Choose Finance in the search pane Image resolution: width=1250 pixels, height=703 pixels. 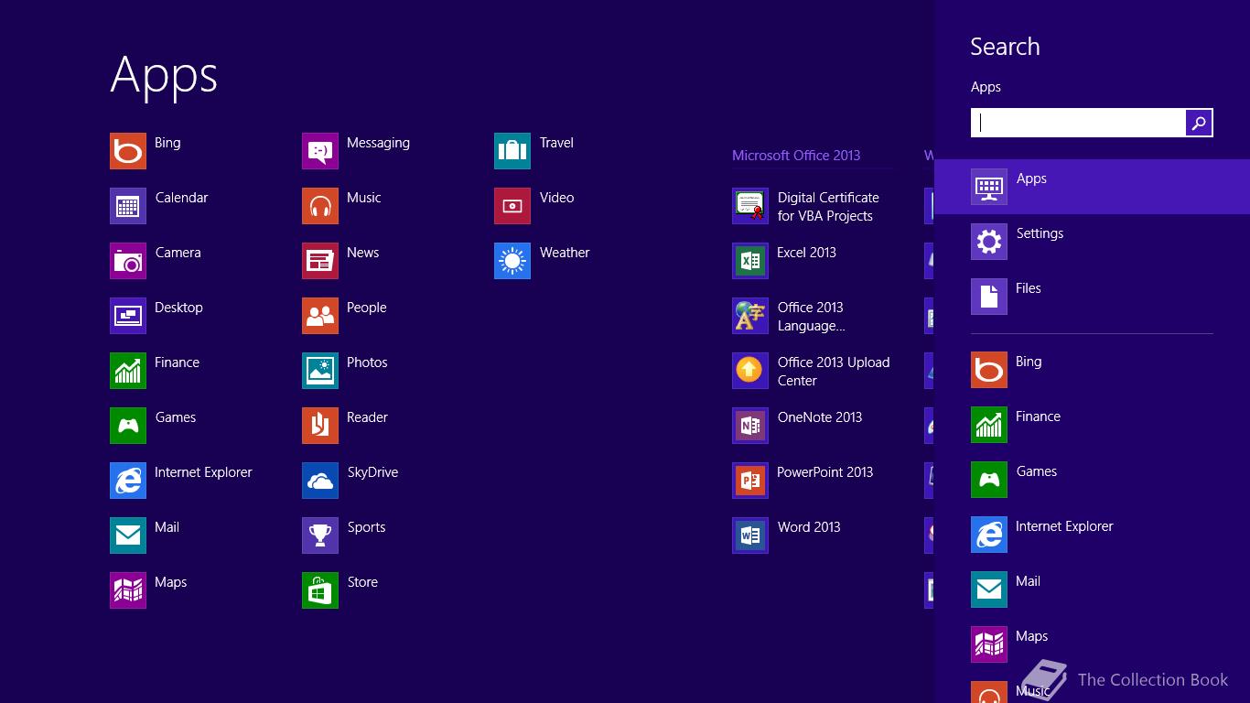[1093, 425]
